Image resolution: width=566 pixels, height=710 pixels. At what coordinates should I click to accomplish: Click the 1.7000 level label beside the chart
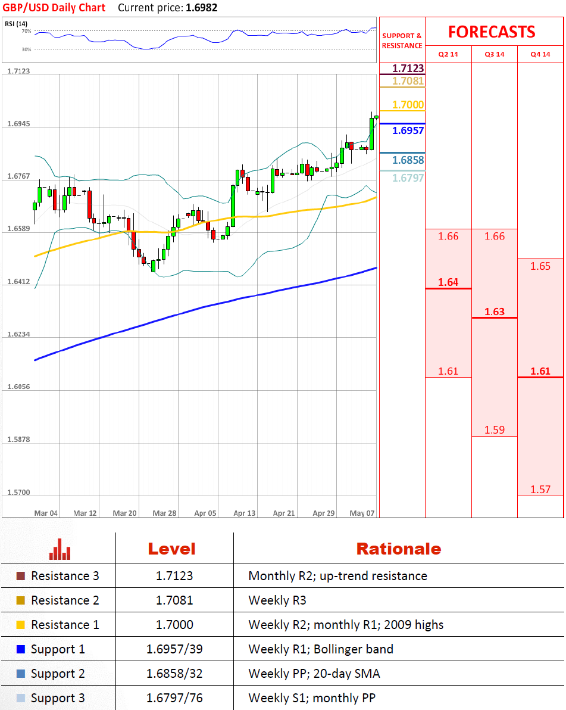click(x=408, y=105)
